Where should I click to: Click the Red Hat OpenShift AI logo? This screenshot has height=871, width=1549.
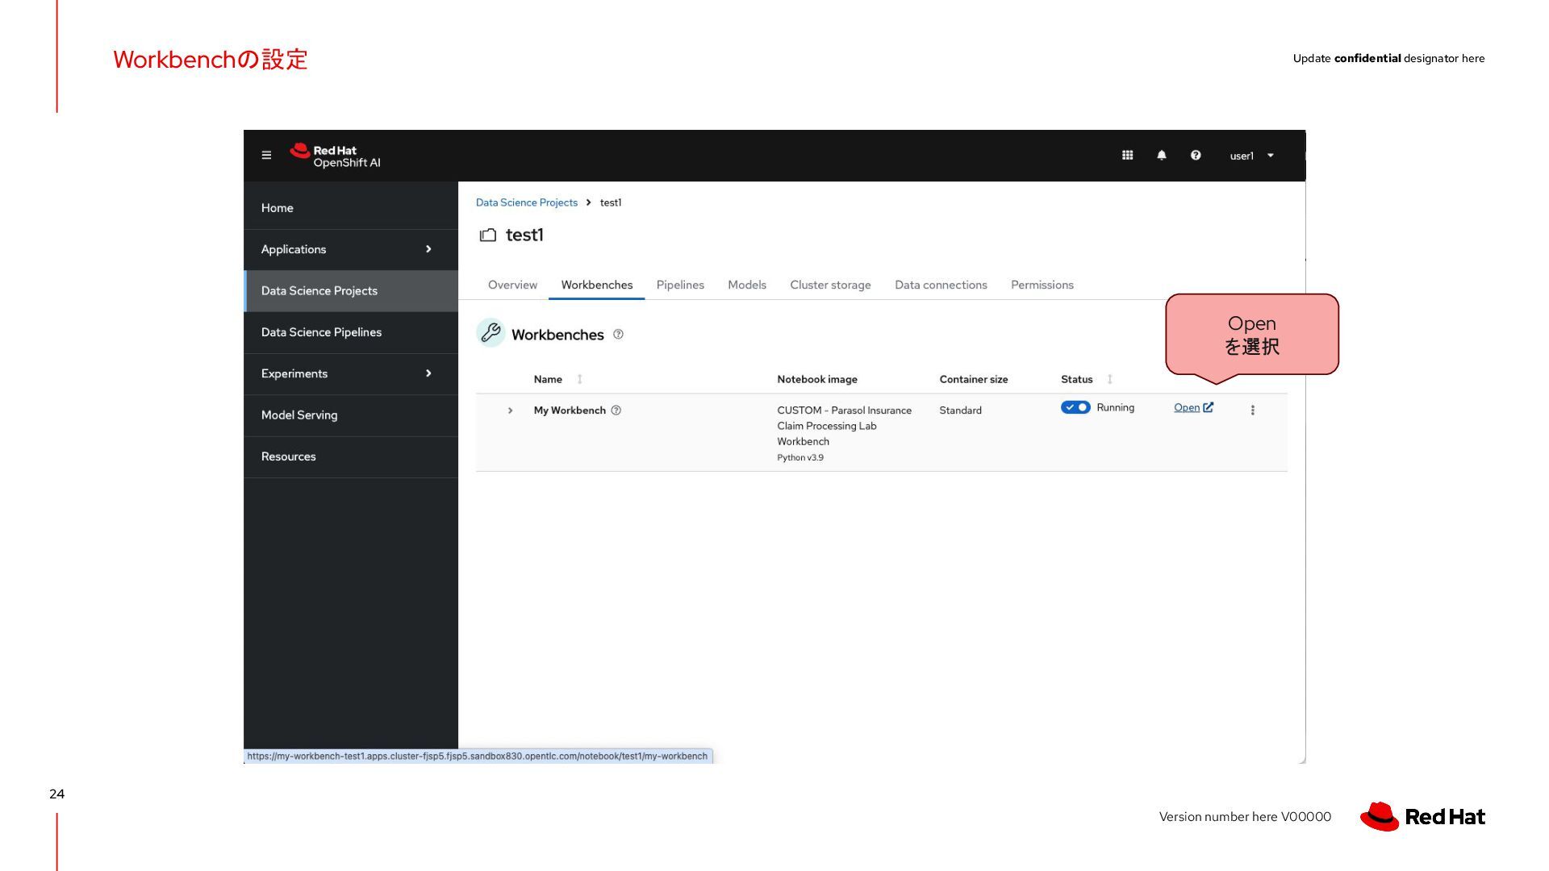[335, 156]
